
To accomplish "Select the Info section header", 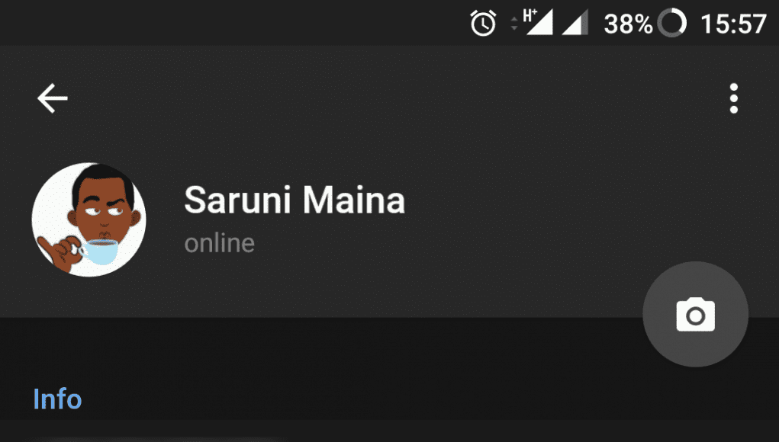I will (x=57, y=399).
